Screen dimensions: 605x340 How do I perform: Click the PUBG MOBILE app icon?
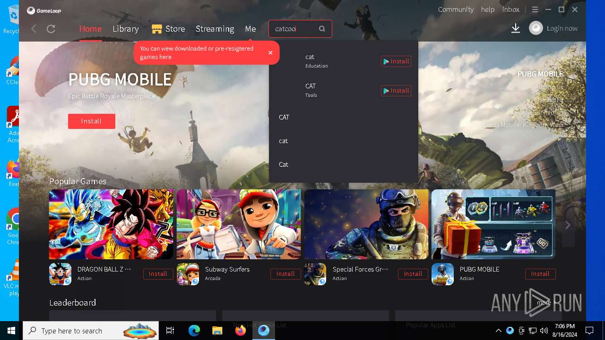coord(442,274)
